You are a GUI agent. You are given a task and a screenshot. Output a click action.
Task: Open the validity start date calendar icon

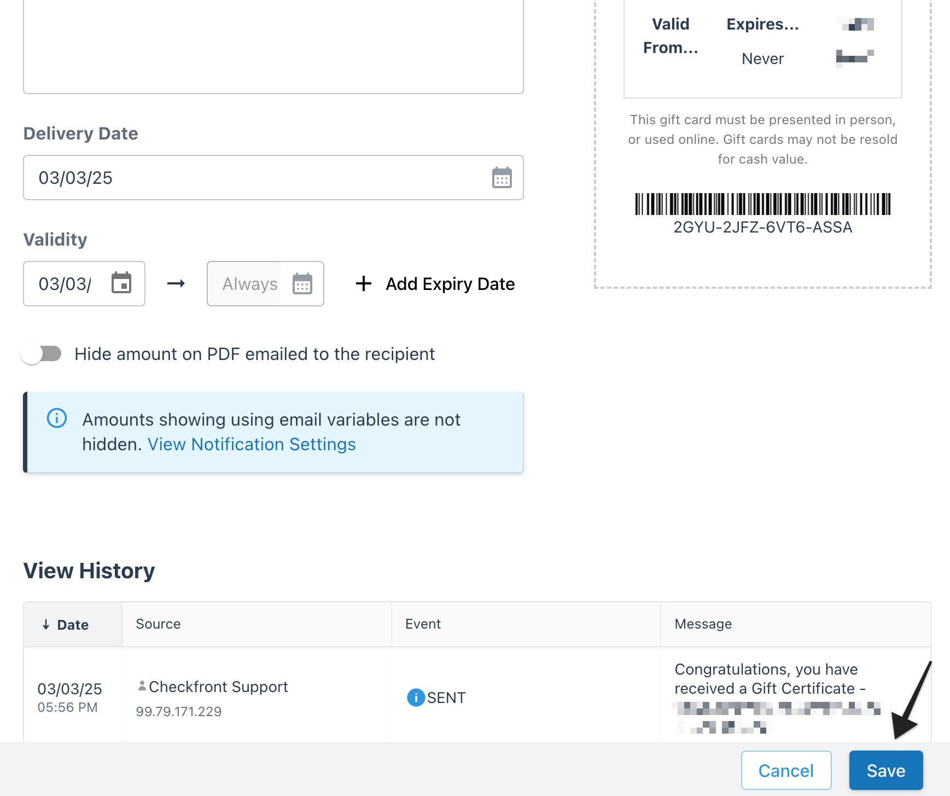(121, 283)
